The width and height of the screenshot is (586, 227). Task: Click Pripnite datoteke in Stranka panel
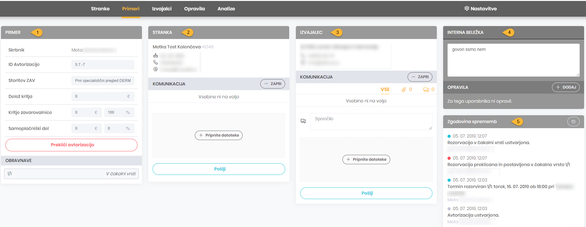[x=219, y=135]
